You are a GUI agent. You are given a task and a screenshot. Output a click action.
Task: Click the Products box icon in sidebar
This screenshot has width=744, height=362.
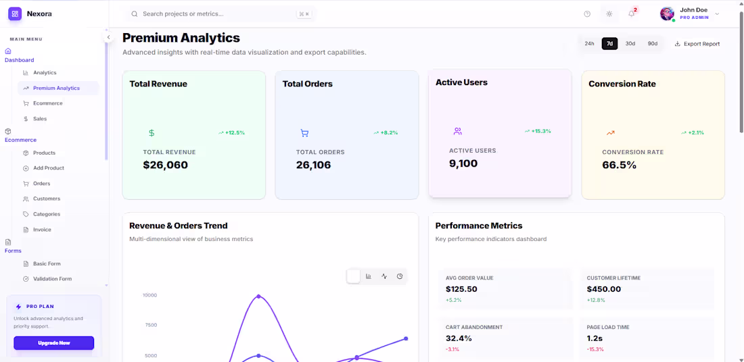pos(26,153)
